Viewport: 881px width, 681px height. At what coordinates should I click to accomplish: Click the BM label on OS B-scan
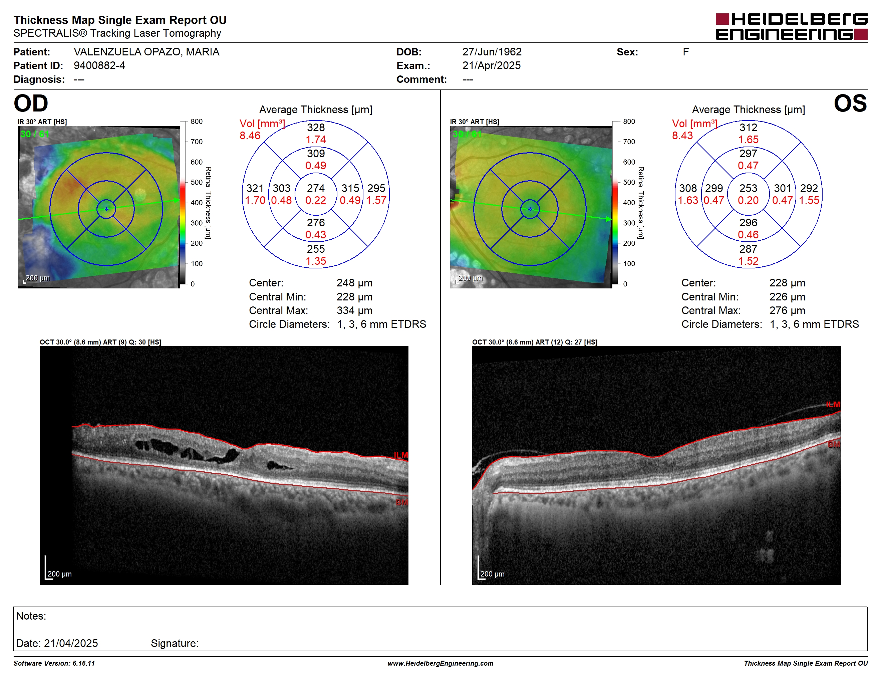834,445
